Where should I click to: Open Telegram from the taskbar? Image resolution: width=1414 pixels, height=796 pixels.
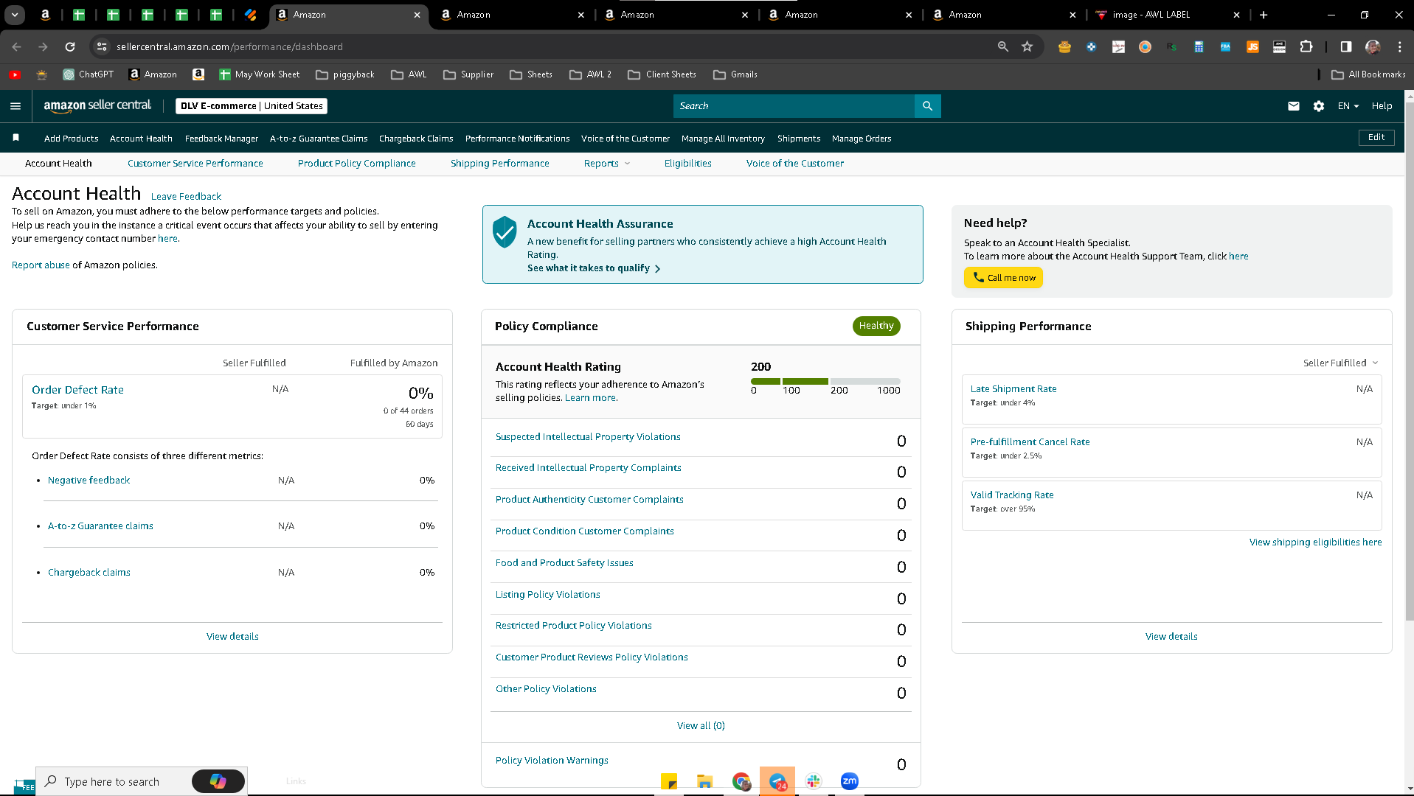click(x=777, y=781)
